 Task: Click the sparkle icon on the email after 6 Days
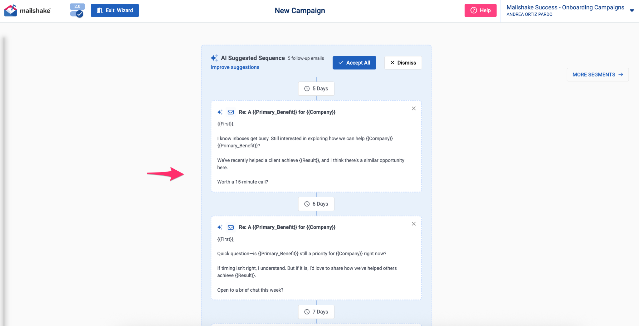(x=220, y=227)
